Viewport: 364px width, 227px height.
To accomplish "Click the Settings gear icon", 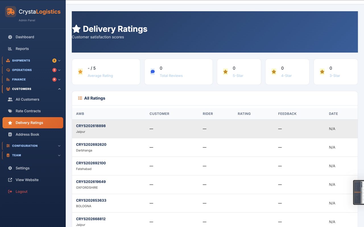I will click(10, 168).
